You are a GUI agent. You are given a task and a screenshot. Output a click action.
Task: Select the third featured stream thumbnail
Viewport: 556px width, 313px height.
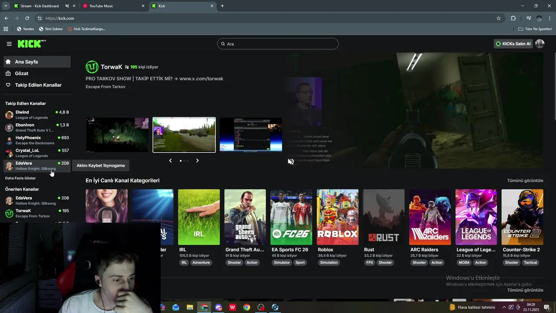click(251, 135)
